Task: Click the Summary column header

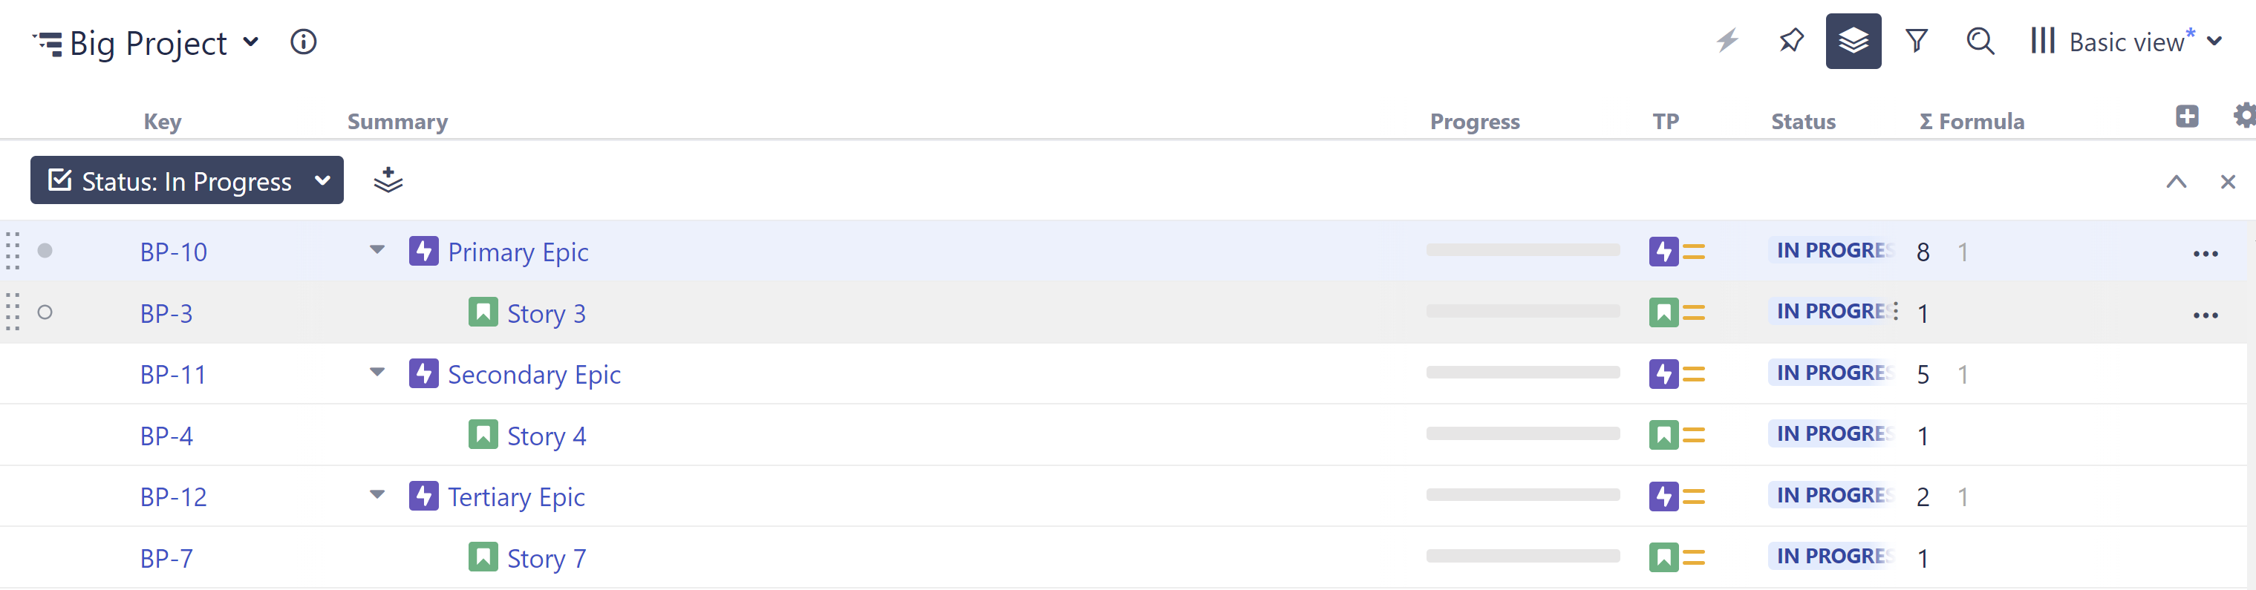Action: click(x=397, y=122)
